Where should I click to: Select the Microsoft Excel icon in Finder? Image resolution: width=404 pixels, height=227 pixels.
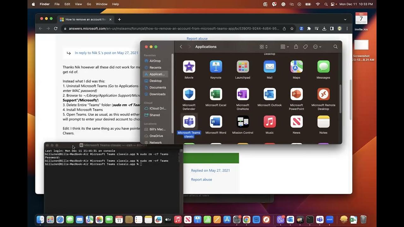pos(216,94)
